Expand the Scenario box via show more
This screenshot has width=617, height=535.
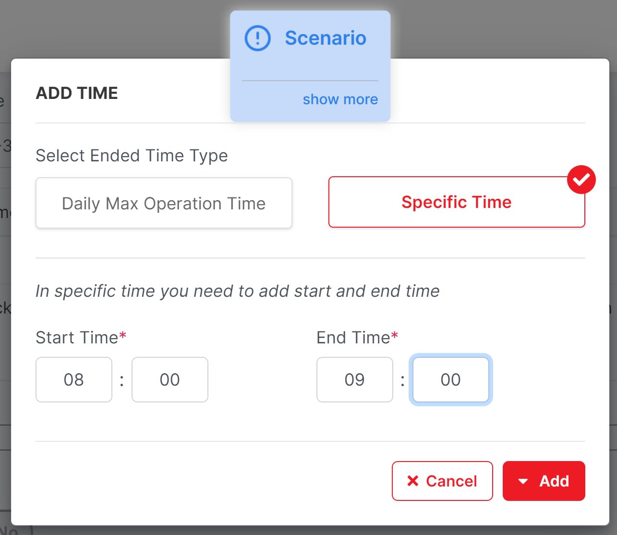pos(340,99)
